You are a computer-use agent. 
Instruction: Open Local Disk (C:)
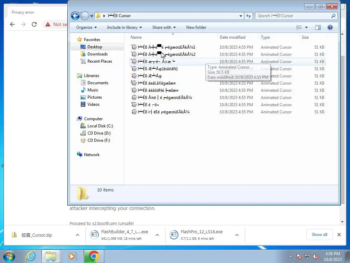[100, 126]
